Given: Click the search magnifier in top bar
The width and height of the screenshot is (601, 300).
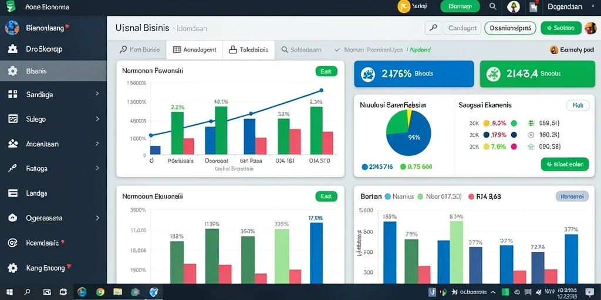Looking at the screenshot, I should coord(493,6).
